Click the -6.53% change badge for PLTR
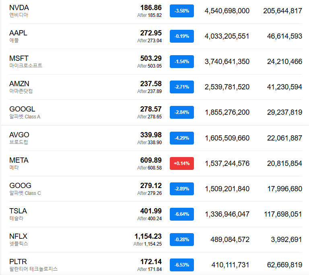Screen dimensions: 309x275 point(182,265)
